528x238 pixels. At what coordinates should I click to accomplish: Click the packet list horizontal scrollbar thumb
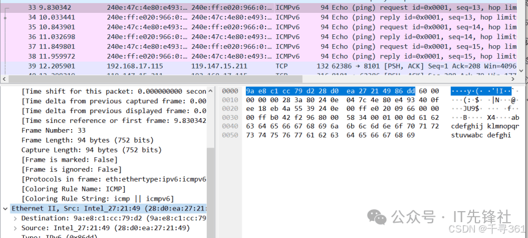pyautogui.click(x=155, y=79)
